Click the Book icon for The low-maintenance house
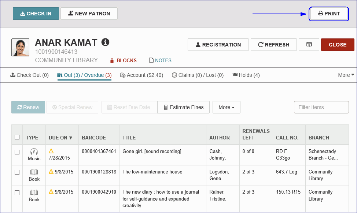This screenshot has height=213, width=357. pos(34,172)
